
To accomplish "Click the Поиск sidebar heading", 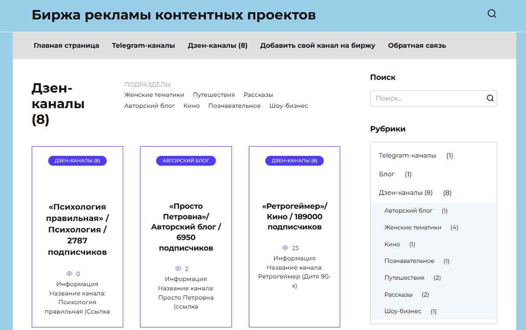I will (x=383, y=77).
